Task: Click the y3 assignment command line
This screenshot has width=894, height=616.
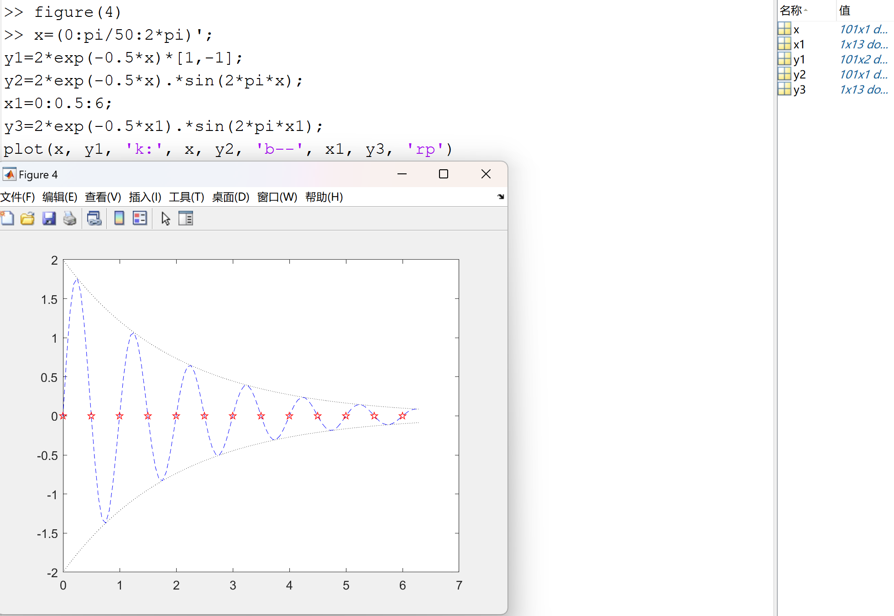Action: (x=163, y=126)
